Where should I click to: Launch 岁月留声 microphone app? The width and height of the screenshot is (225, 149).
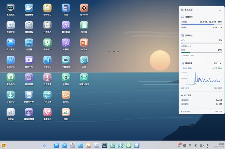pos(47,77)
